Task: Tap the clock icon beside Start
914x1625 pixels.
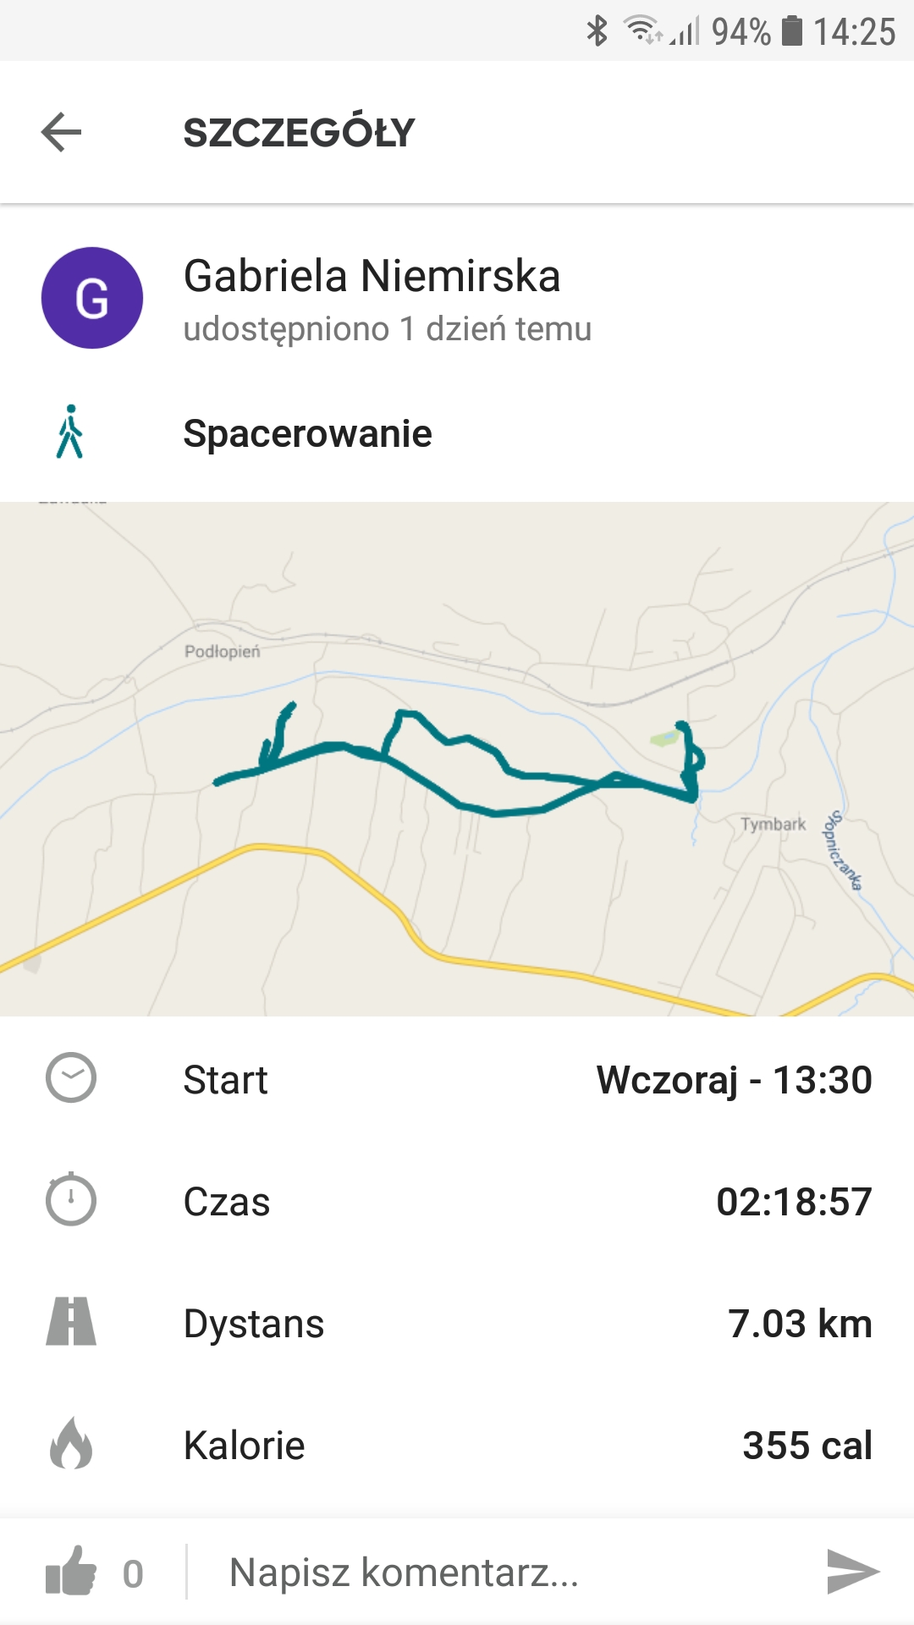Action: pyautogui.click(x=71, y=1078)
